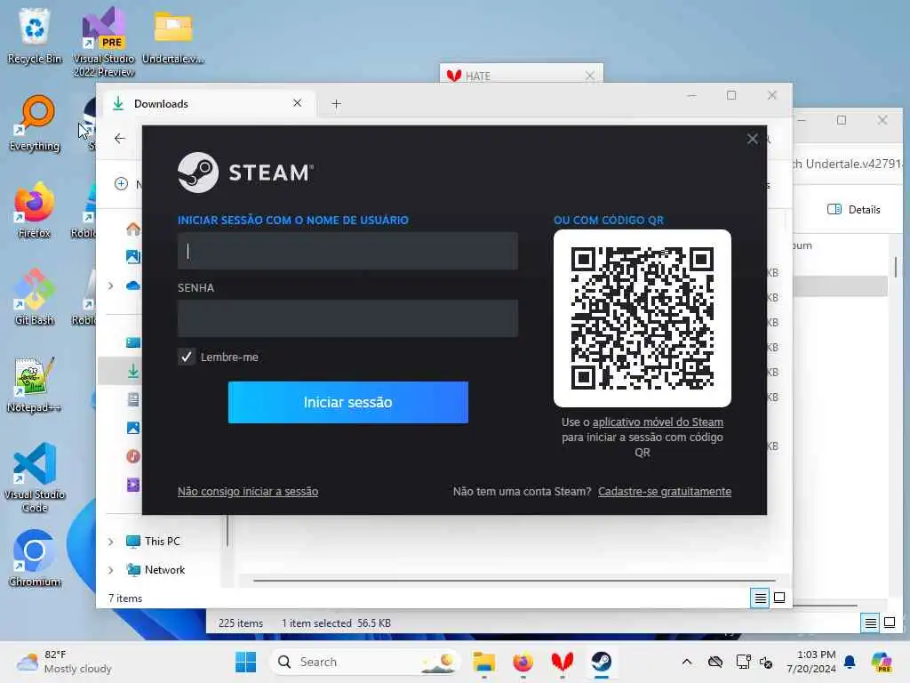This screenshot has height=683, width=910.
Task: Launch Visual Studio 2022 Preview shortcut
Action: (x=104, y=42)
